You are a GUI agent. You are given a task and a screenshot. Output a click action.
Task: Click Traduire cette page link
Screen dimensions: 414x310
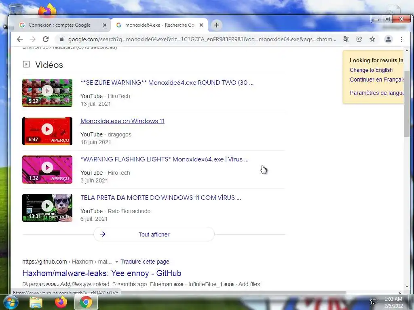[145, 262]
